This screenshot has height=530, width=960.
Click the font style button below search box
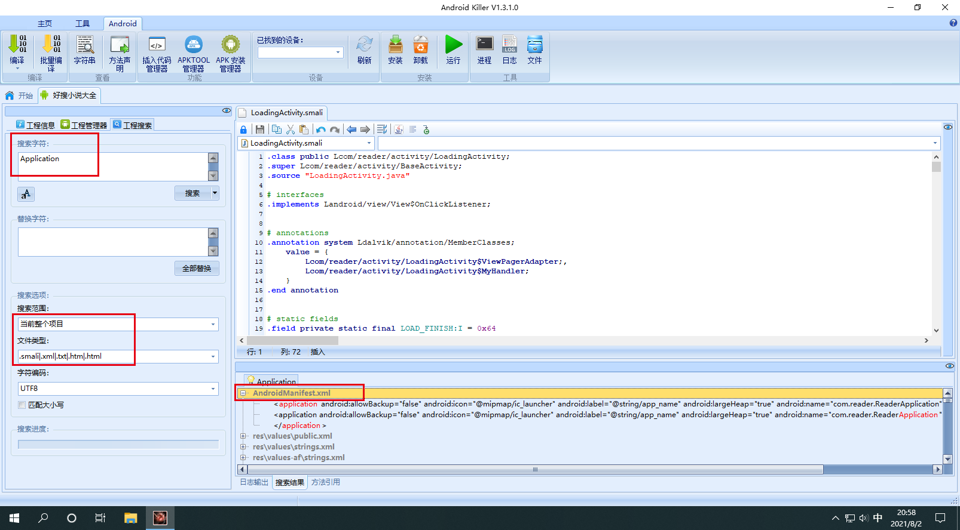pyautogui.click(x=26, y=194)
